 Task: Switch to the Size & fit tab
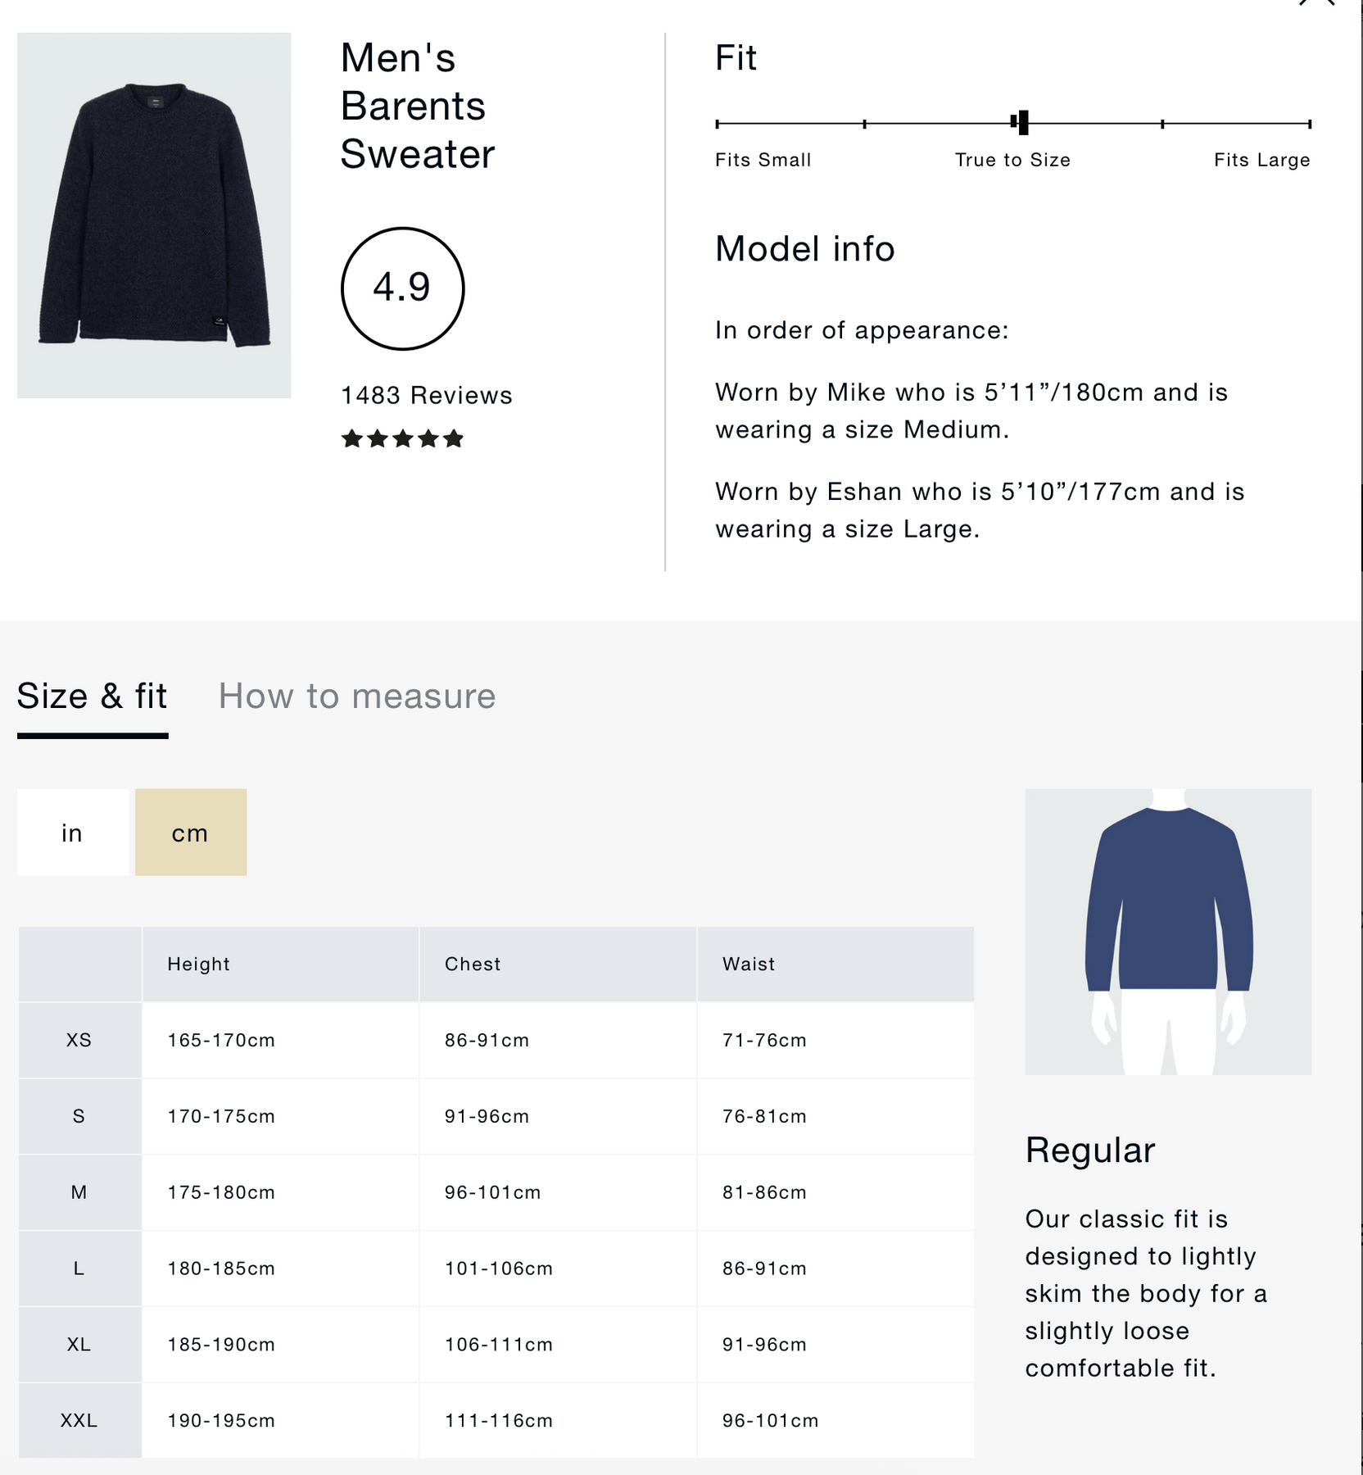tap(92, 697)
